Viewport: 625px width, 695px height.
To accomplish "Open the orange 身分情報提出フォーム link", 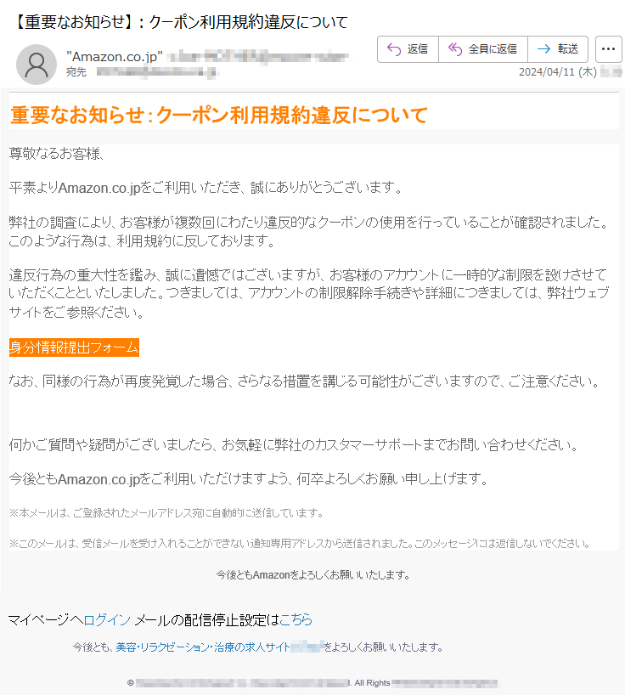I will (x=74, y=347).
